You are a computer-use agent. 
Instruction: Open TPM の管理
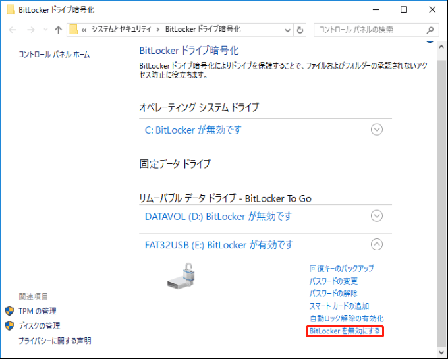coord(38,311)
